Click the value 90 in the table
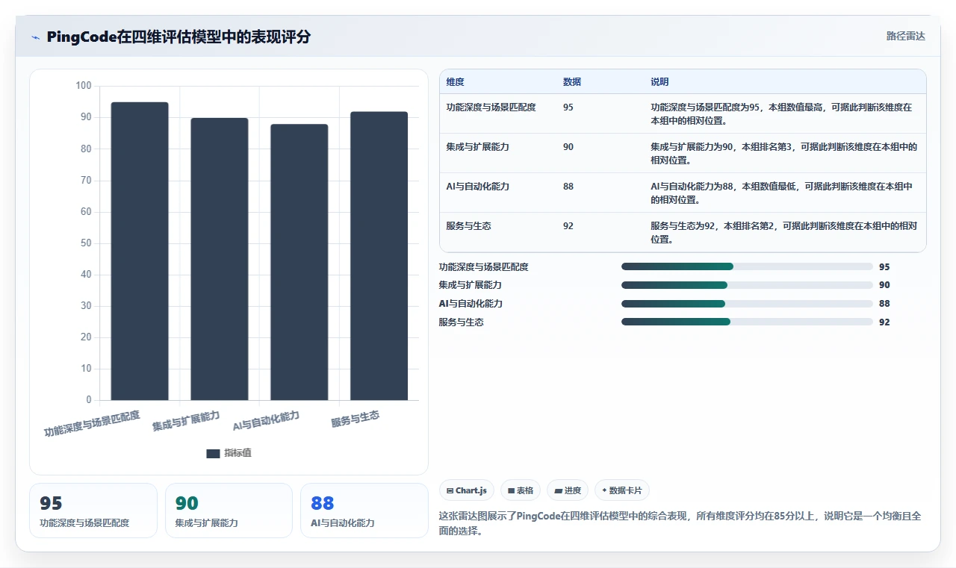 pyautogui.click(x=568, y=147)
